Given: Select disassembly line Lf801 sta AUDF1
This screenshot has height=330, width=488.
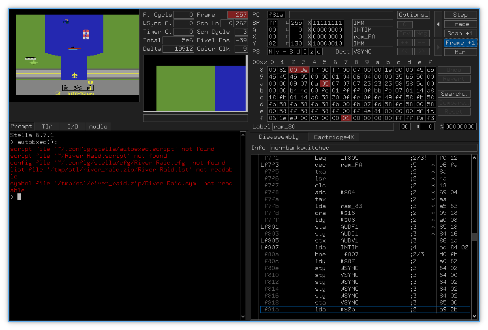Looking at the screenshot, I should pos(365,227).
